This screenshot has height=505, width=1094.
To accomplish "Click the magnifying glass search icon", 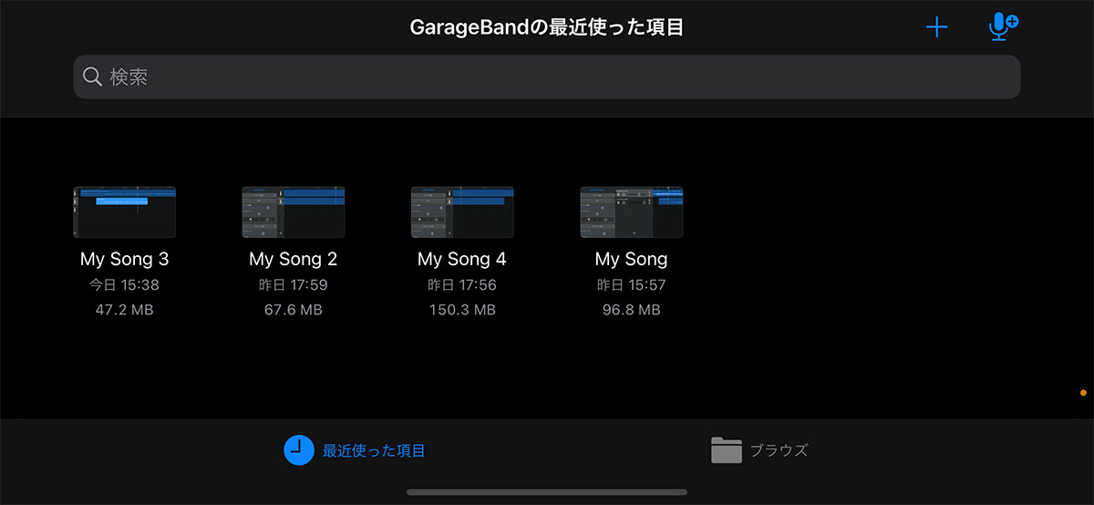I will click(92, 77).
